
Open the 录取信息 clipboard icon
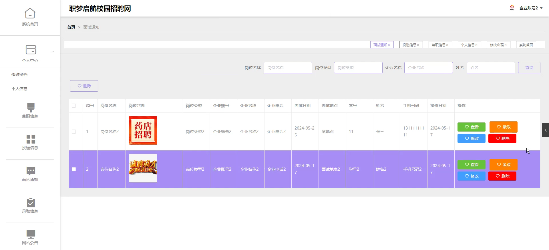click(31, 203)
